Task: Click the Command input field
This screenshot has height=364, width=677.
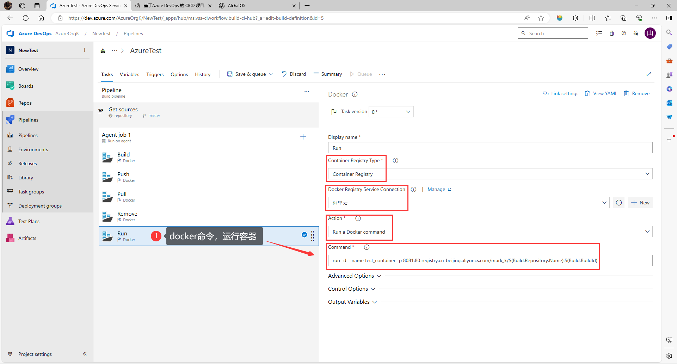Action: coord(490,260)
